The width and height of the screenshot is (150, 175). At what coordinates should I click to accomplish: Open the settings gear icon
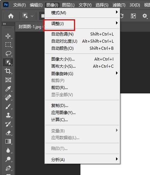tap(145, 16)
